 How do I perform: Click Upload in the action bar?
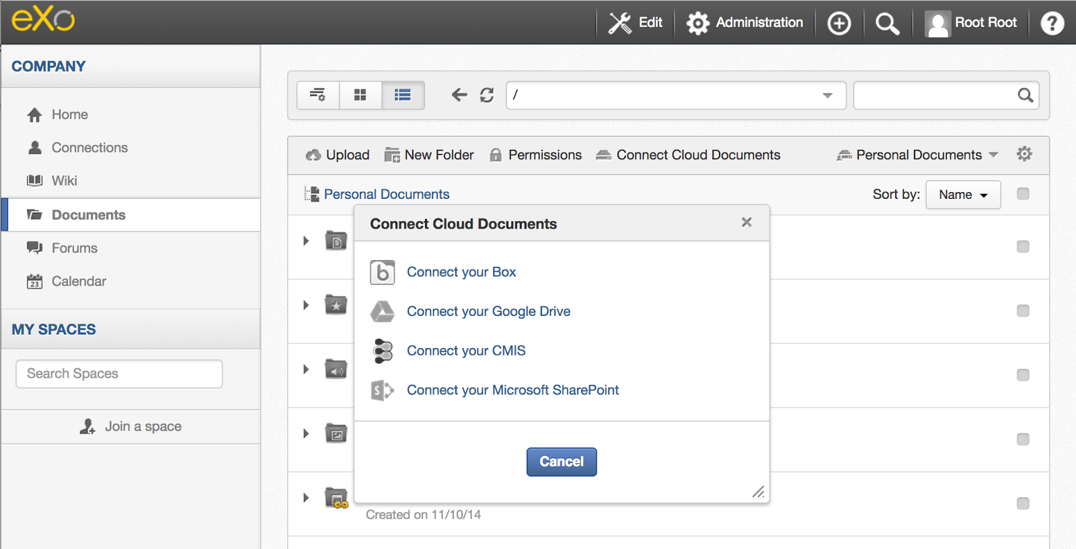coord(337,155)
